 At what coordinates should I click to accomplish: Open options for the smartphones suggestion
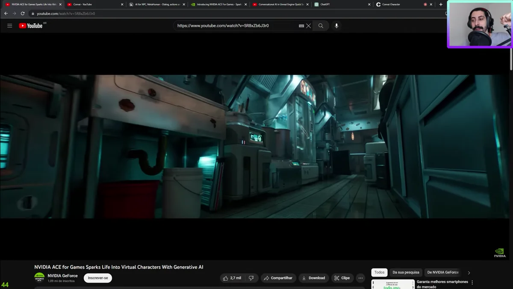click(x=472, y=283)
